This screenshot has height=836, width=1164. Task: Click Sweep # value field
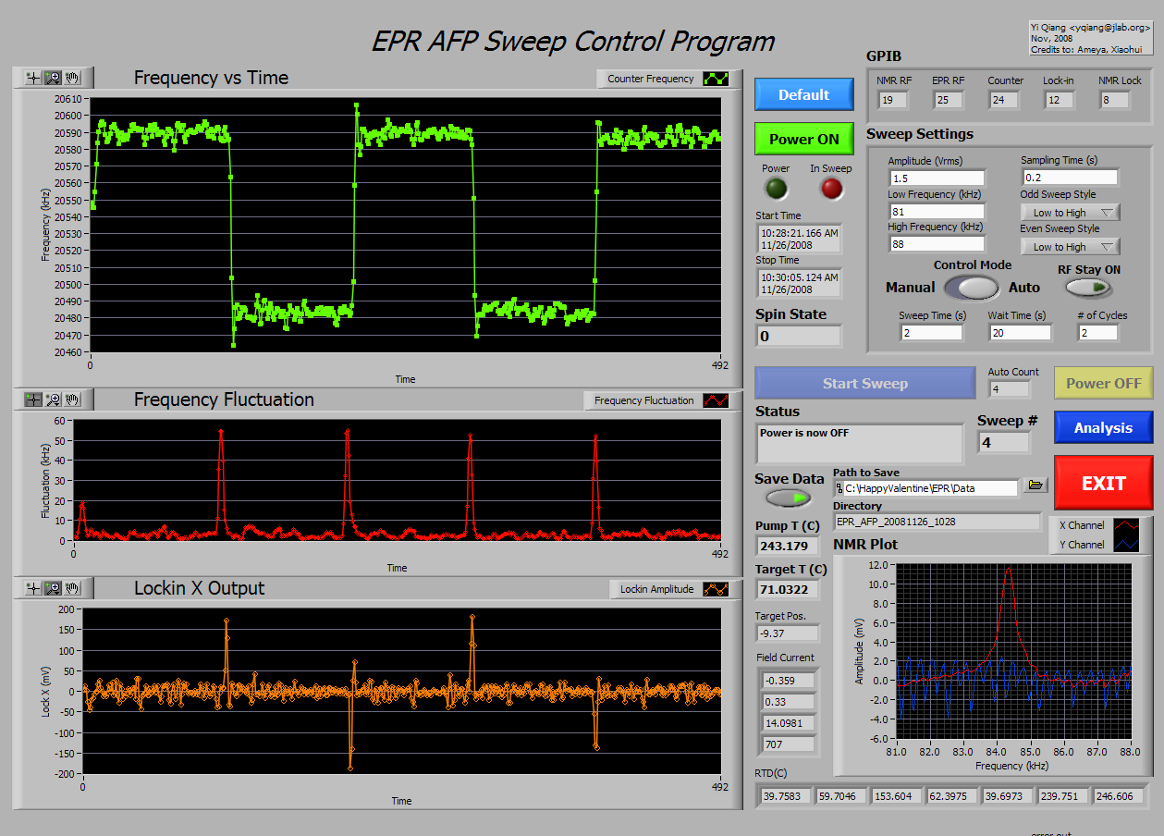click(x=1004, y=443)
